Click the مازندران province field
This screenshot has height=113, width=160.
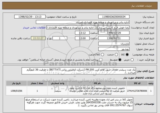[114, 44]
